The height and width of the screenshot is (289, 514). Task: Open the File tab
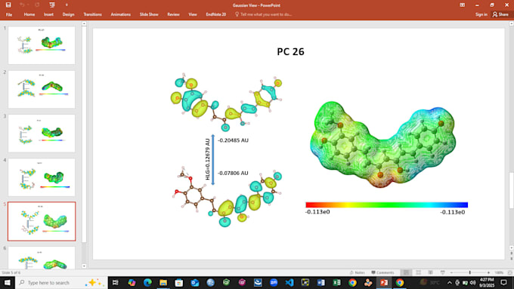click(9, 14)
